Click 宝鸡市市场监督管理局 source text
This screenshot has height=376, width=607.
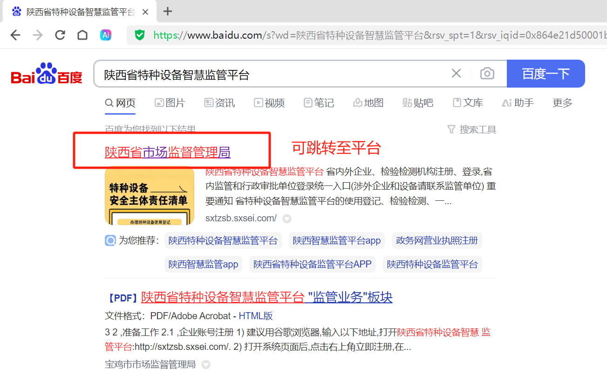tap(150, 364)
